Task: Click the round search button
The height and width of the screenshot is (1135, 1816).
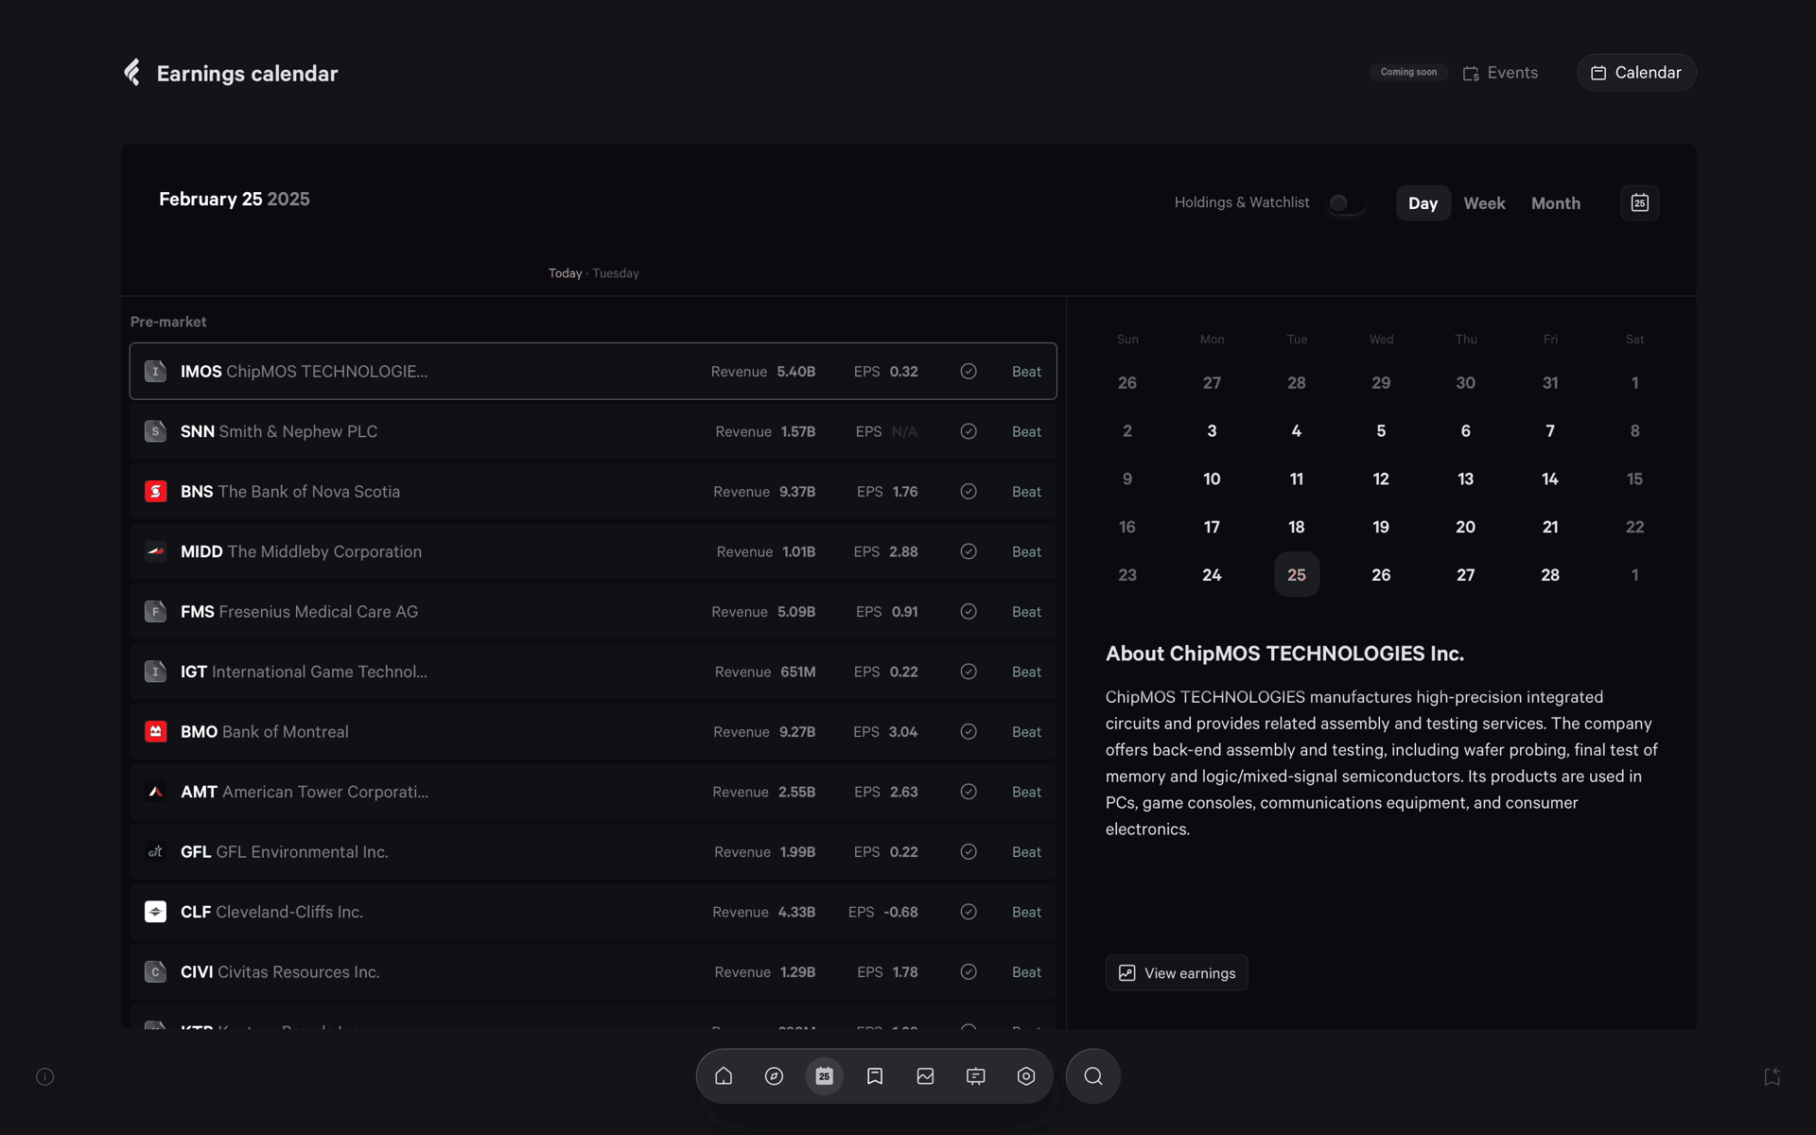Action: pos(1093,1076)
